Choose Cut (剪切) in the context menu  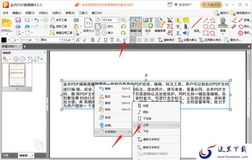pos(114,96)
